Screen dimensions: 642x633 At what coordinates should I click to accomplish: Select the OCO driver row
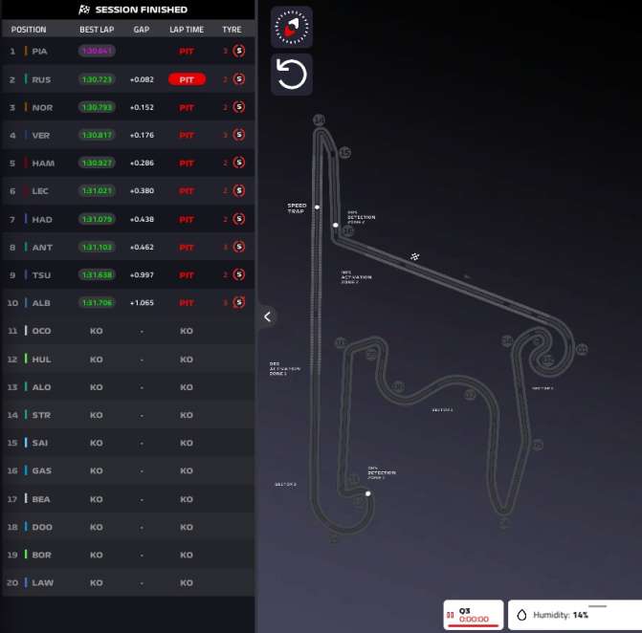tap(128, 331)
